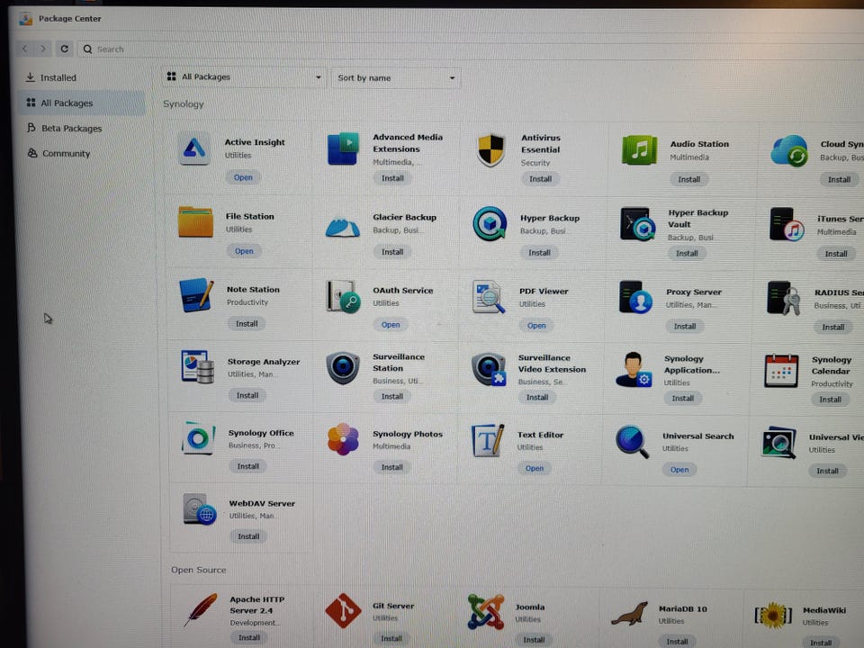This screenshot has height=648, width=864.
Task: Click the package Search field
Action: point(468,49)
